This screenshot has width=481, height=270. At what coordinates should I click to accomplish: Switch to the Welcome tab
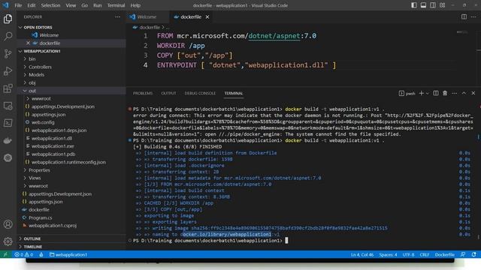click(x=147, y=16)
